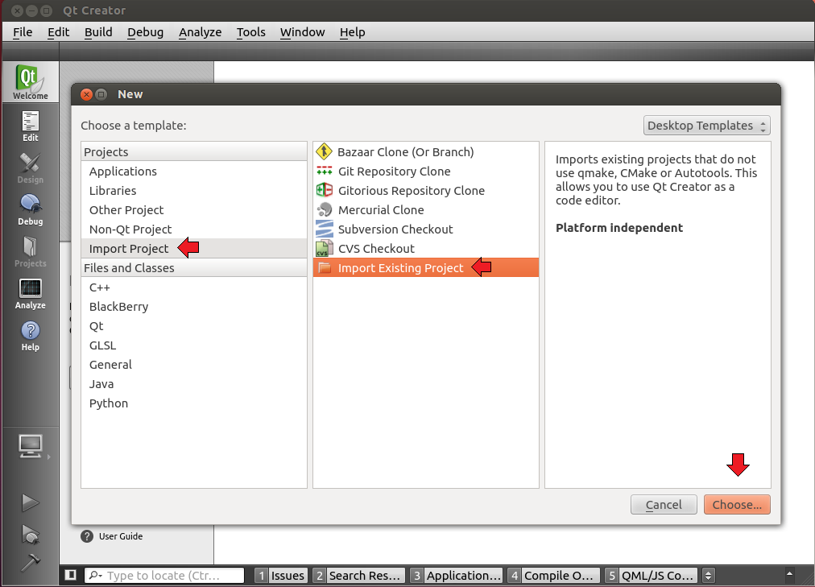Select CVS Checkout template
The image size is (815, 587).
[x=426, y=248]
